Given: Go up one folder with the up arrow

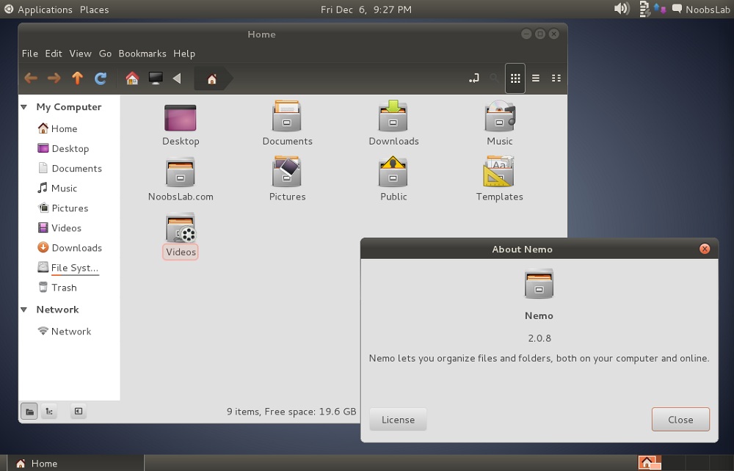Looking at the screenshot, I should click(x=77, y=78).
